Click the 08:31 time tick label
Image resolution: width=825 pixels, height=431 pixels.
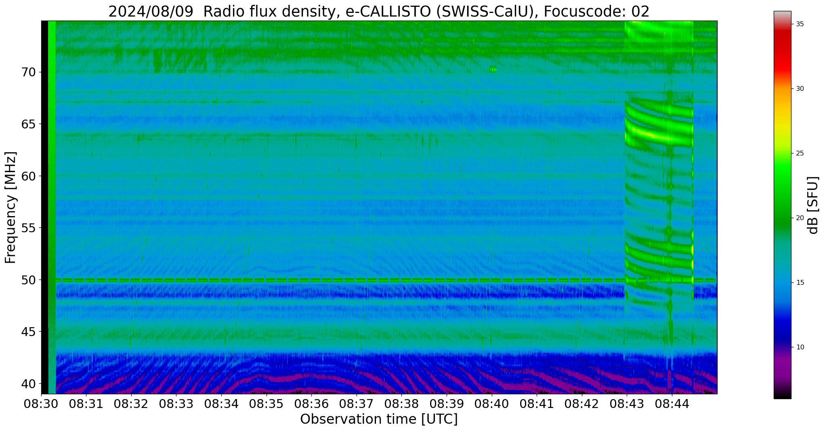coord(86,404)
